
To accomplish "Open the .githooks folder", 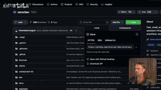I will pyautogui.click(x=23, y=48).
